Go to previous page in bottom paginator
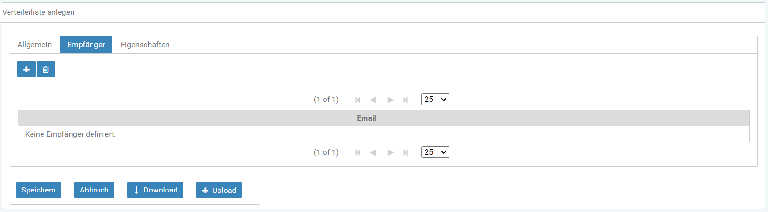Viewport: 768px width, 212px height. click(373, 152)
